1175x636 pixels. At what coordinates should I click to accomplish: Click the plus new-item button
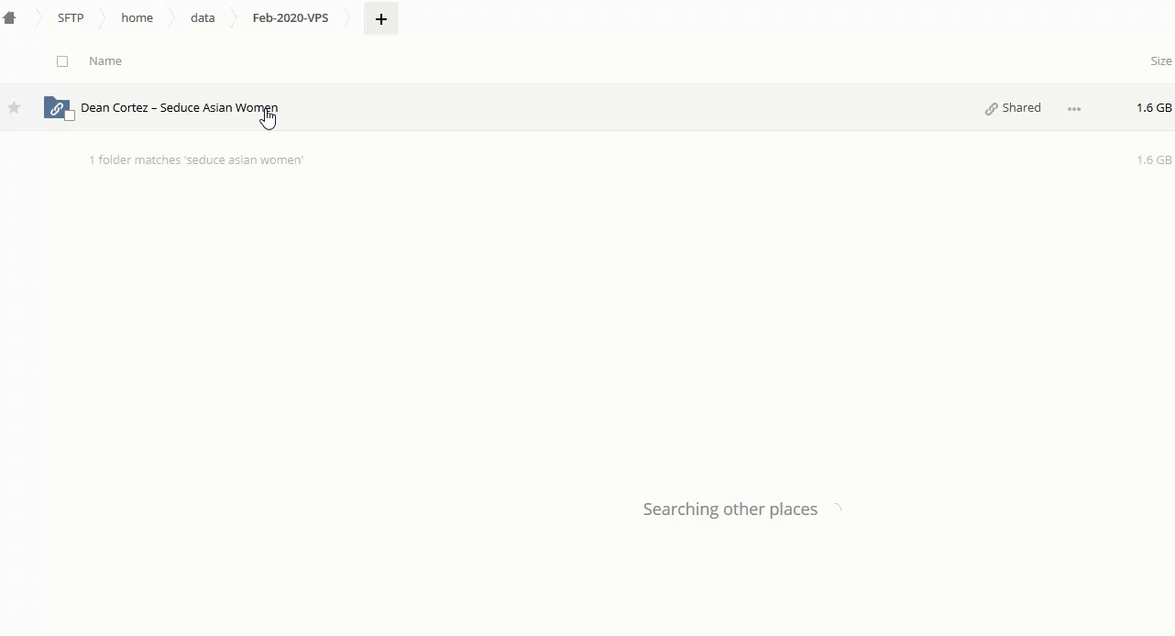(x=381, y=18)
